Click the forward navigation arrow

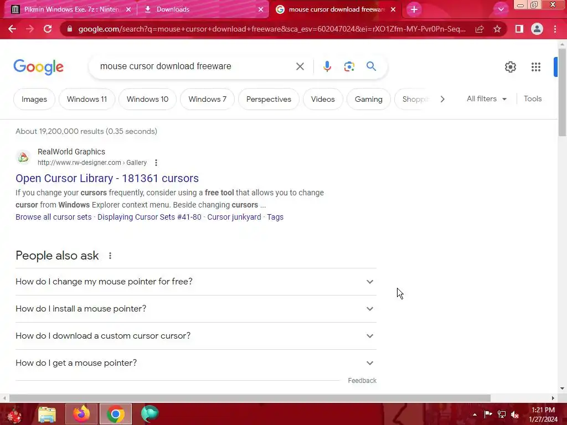pos(30,29)
